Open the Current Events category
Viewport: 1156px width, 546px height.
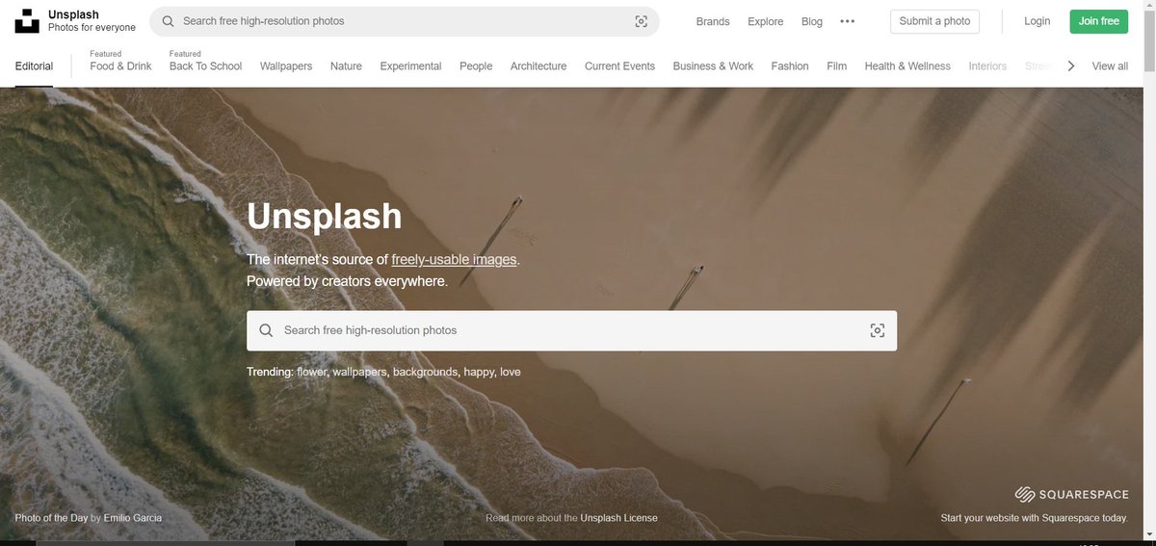619,66
